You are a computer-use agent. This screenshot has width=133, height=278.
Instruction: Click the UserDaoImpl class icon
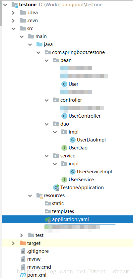click(72, 140)
